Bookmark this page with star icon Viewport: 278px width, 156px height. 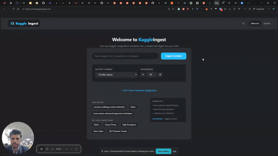(169, 9)
